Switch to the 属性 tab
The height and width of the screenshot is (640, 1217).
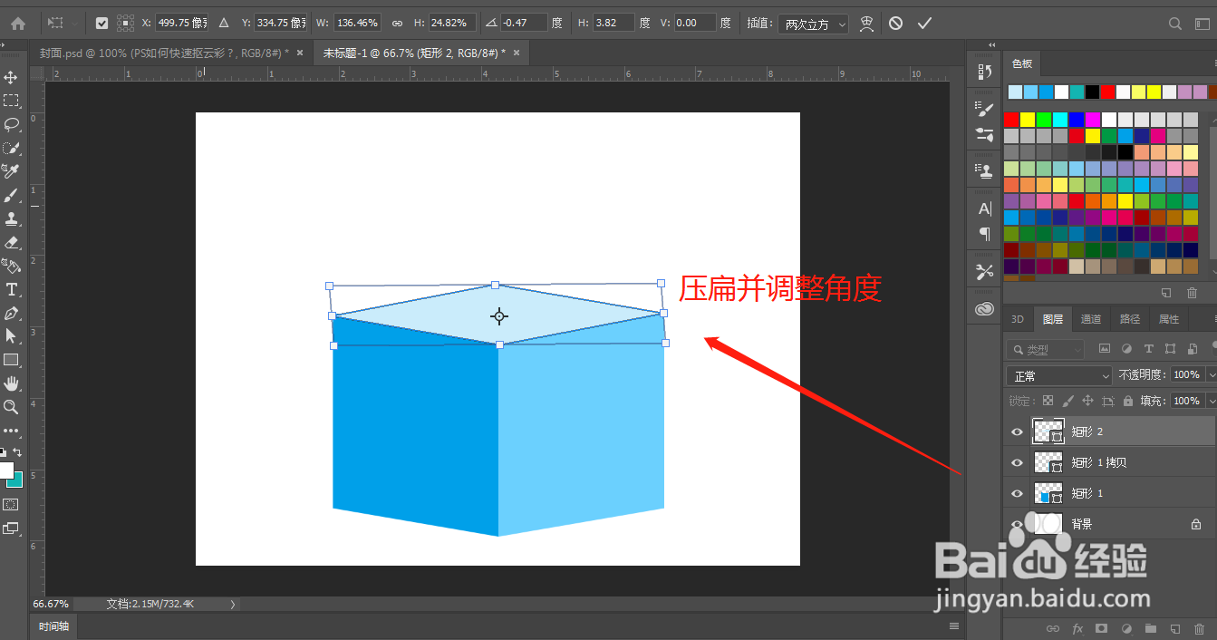(x=1169, y=319)
